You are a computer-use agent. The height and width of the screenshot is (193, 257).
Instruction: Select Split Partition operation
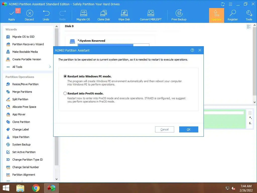click(x=20, y=99)
